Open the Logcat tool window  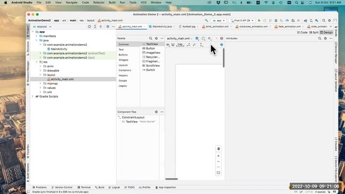click(114, 188)
